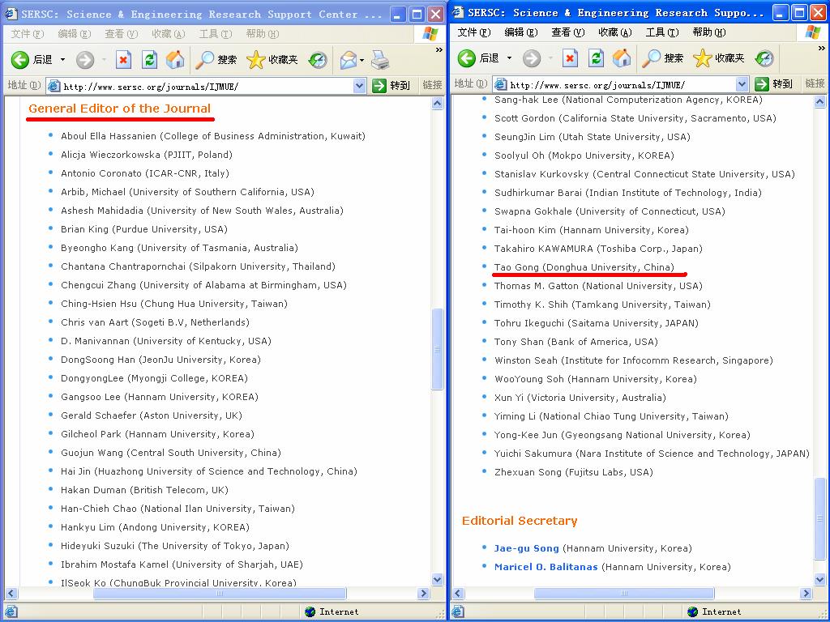Click 'Editorial Secretary' heading
Image resolution: width=830 pixels, height=622 pixels.
[520, 521]
